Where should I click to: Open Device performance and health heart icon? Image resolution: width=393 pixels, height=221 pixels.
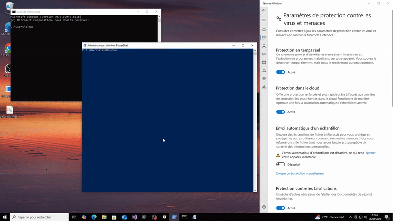click(x=264, y=79)
